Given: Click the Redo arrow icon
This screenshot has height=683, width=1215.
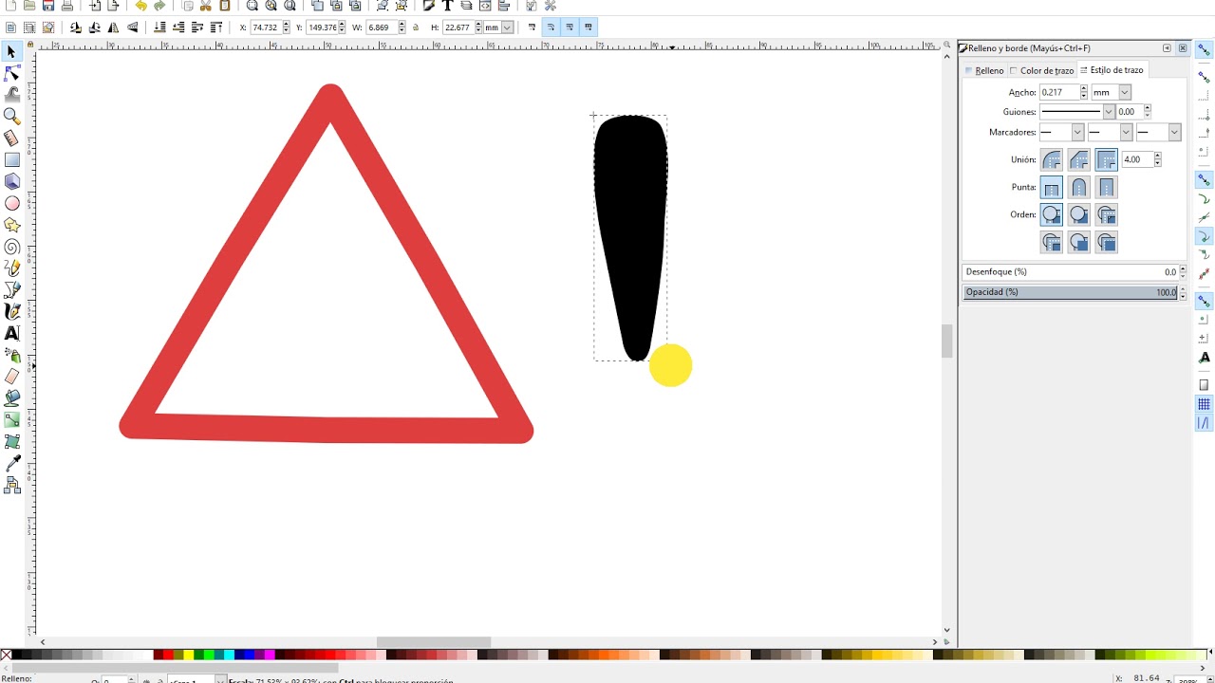Looking at the screenshot, I should [159, 6].
